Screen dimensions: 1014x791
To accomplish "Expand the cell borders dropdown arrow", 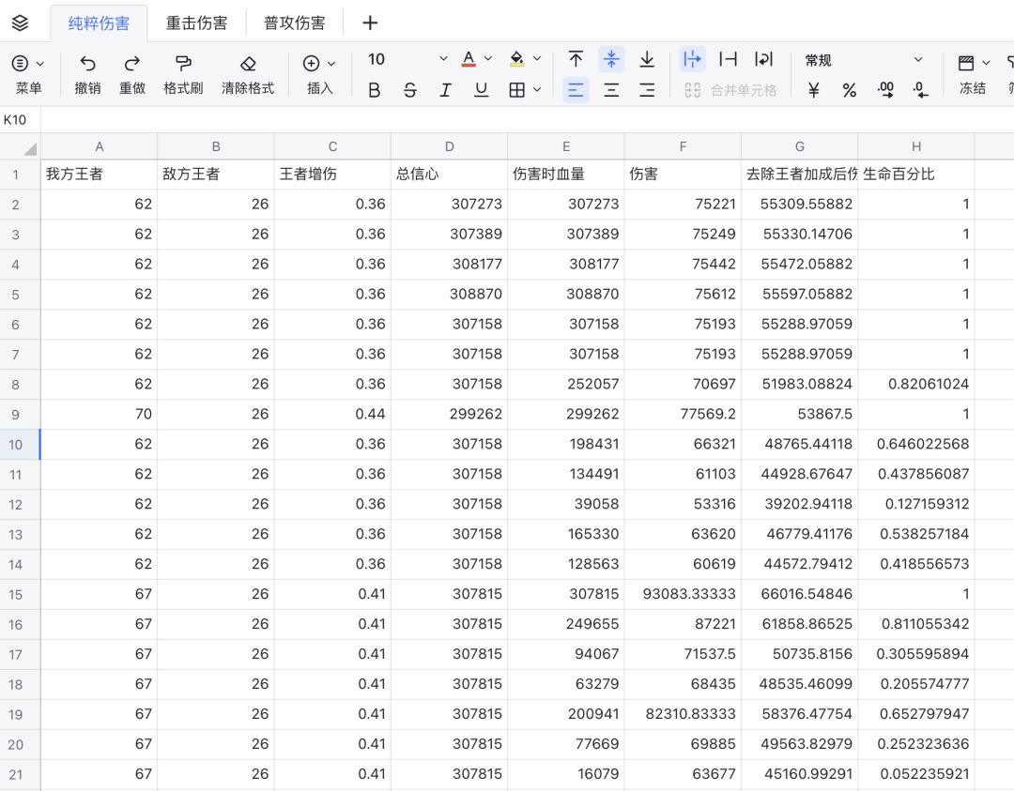I will click(x=537, y=90).
